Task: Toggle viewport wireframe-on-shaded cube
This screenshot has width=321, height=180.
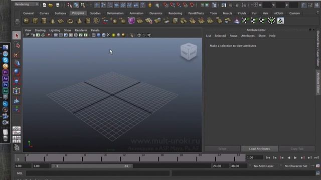Action: (104, 35)
